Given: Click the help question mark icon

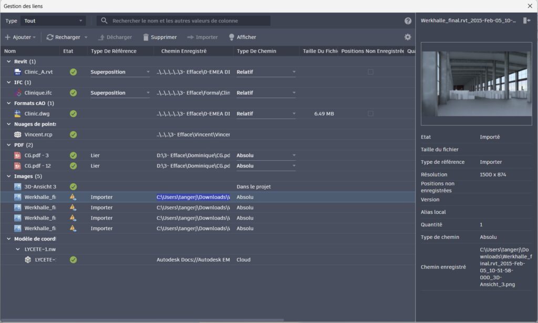Looking at the screenshot, I should click(x=409, y=20).
